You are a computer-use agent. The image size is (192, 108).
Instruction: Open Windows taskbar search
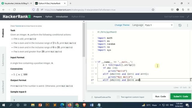pos(11,105)
